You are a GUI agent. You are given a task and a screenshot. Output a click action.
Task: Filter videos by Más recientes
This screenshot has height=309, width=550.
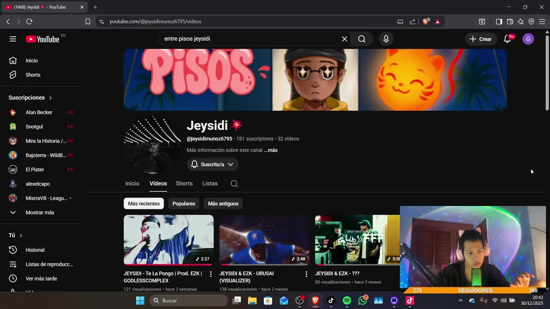tap(144, 203)
